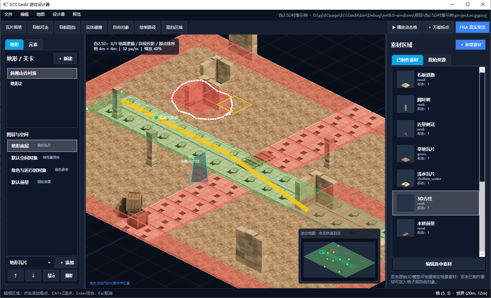Open the 文件 menu
Viewport: 491px width, 298px height.
8,14
